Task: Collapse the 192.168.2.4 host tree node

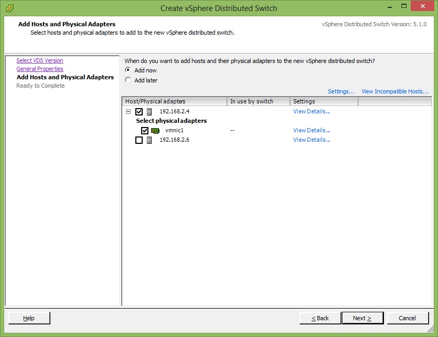Action: click(x=128, y=112)
